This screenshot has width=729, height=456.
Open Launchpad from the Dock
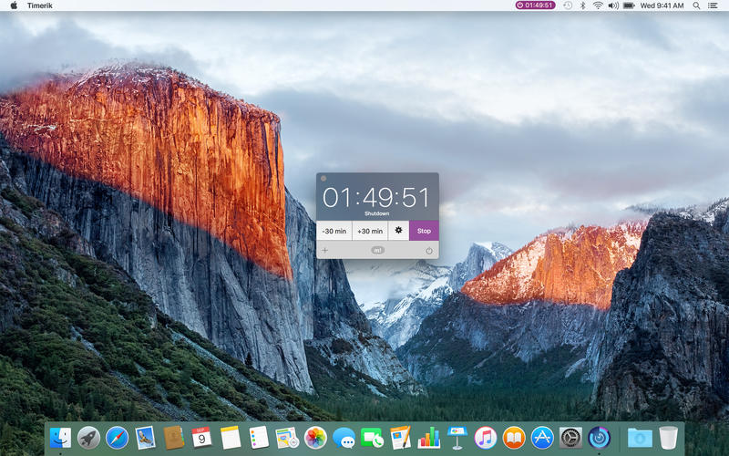click(x=88, y=438)
